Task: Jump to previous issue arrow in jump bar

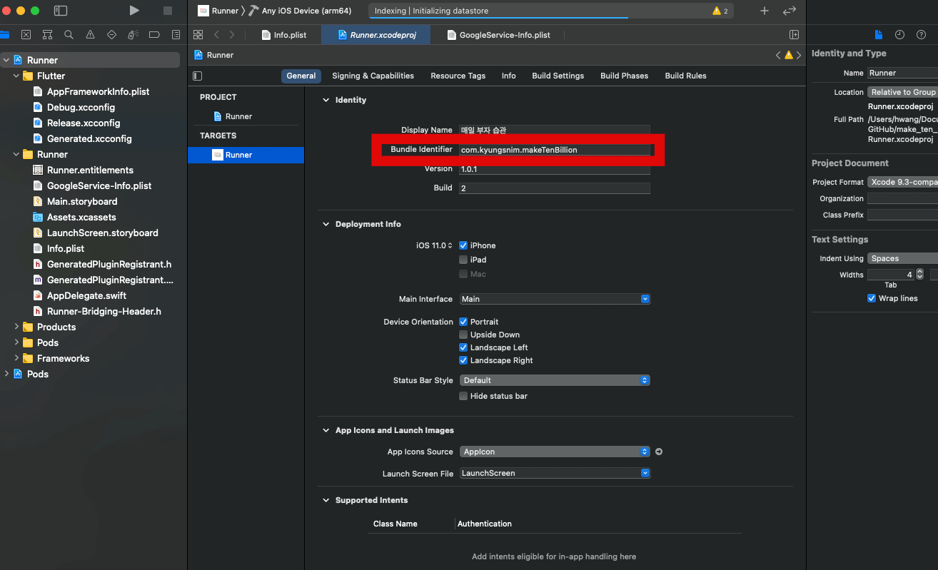Action: tap(778, 55)
